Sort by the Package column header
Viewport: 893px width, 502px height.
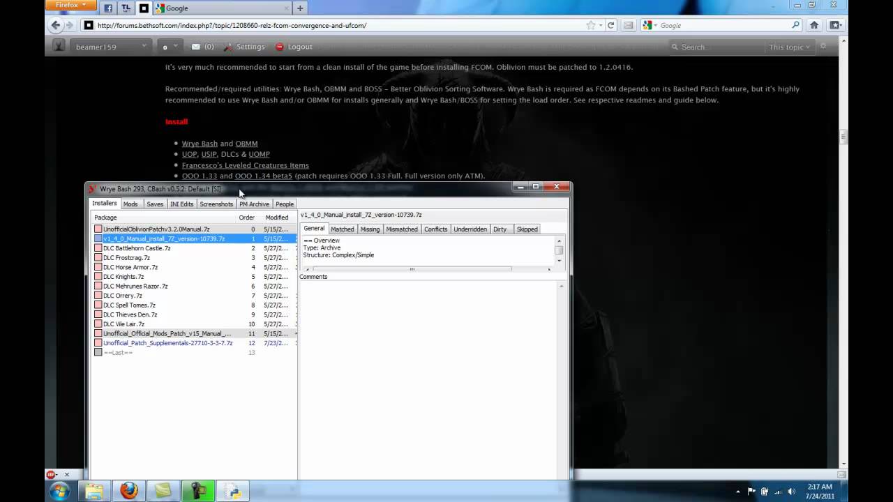point(163,218)
